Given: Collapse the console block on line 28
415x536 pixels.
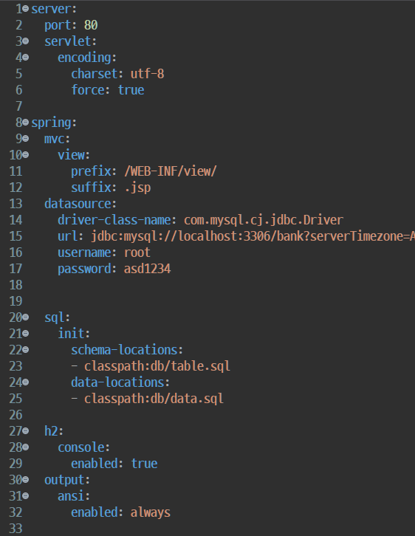Looking at the screenshot, I should click(x=25, y=447).
